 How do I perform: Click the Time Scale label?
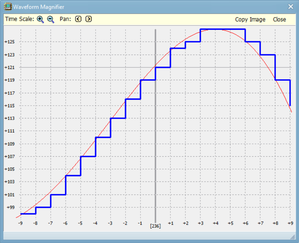coord(19,19)
